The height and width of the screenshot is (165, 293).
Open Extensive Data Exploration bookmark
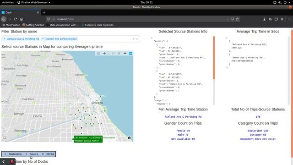pos(98,25)
